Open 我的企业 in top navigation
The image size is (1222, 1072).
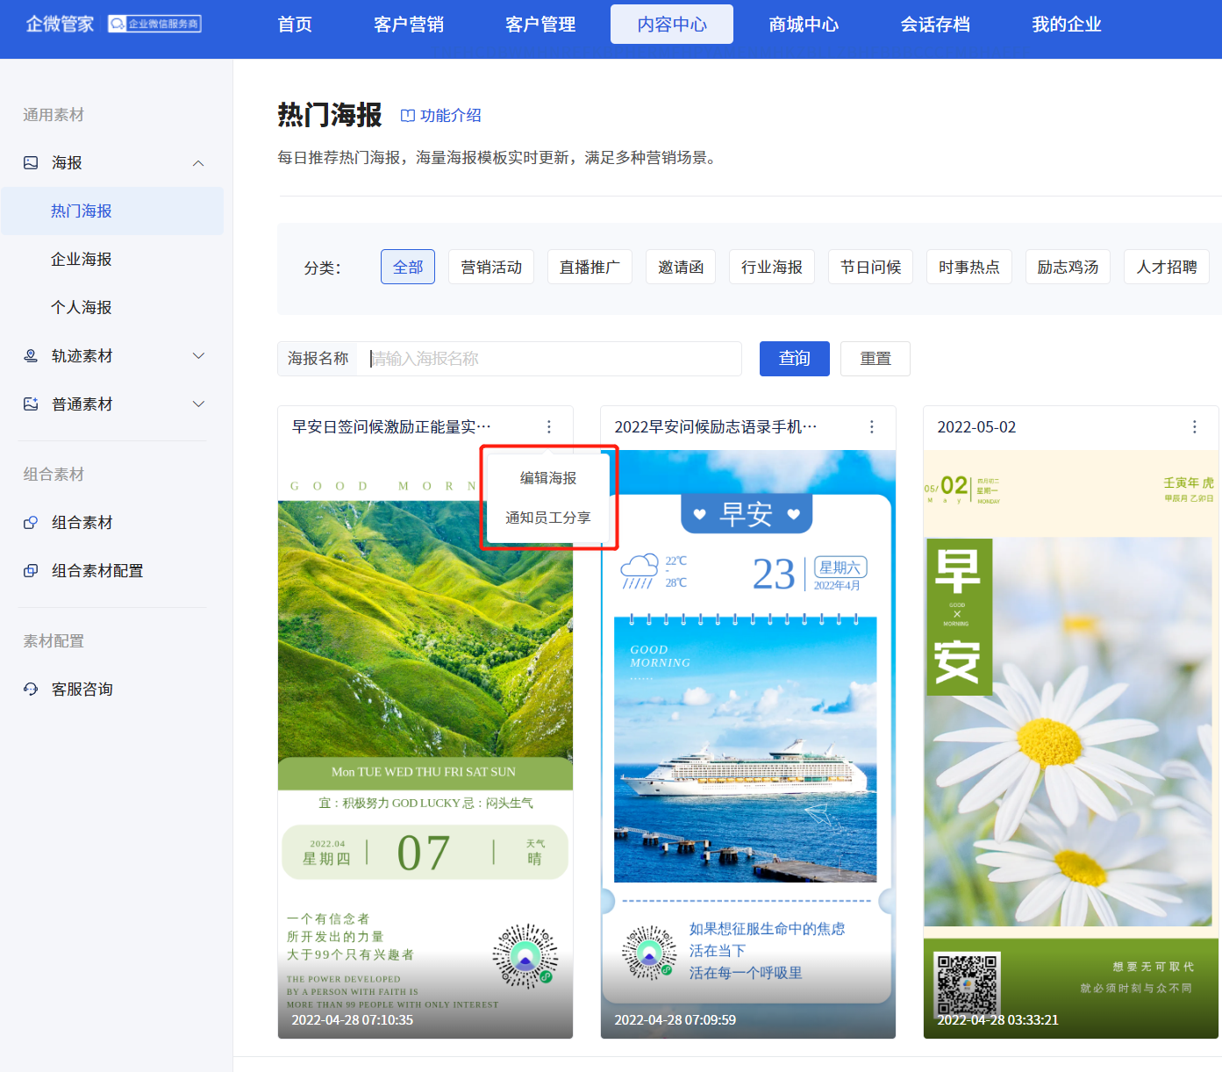click(1067, 25)
